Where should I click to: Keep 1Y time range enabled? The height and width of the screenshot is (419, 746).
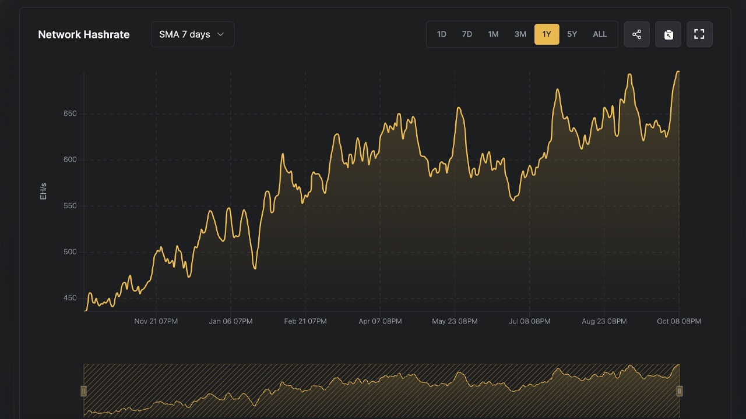(546, 34)
